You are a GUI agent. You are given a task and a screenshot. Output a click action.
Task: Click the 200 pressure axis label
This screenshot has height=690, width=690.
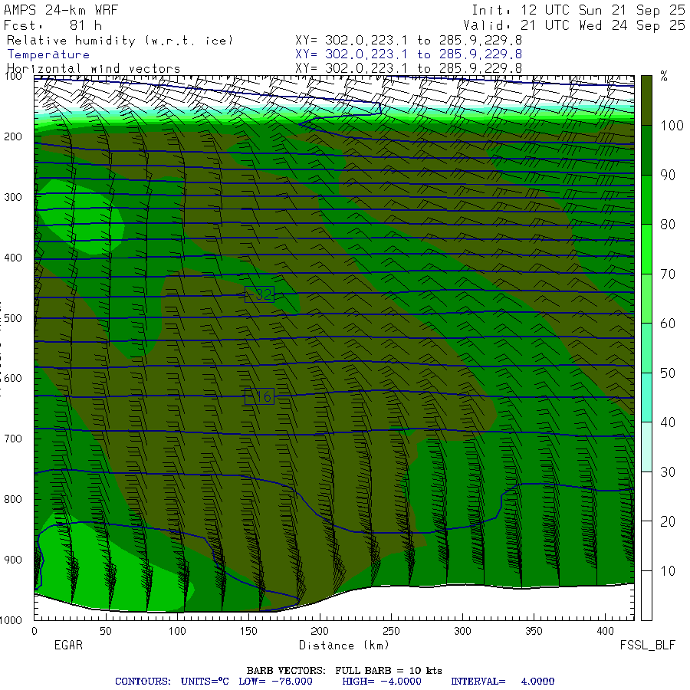tap(13, 136)
